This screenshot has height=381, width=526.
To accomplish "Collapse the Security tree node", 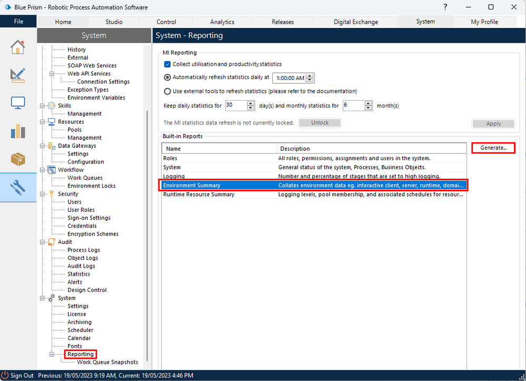I will click(x=42, y=194).
